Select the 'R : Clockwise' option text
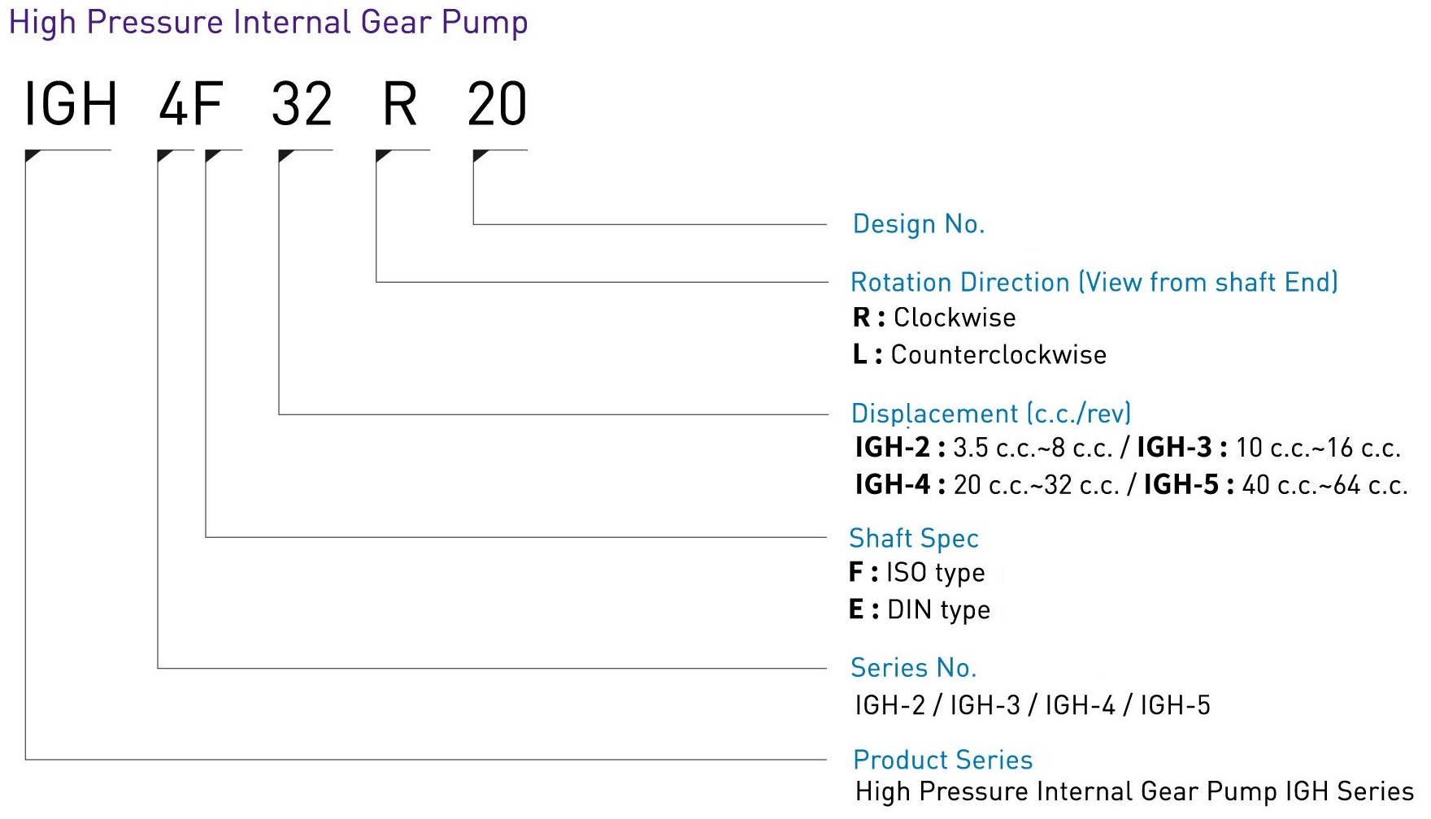This screenshot has width=1431, height=819. coord(934,318)
